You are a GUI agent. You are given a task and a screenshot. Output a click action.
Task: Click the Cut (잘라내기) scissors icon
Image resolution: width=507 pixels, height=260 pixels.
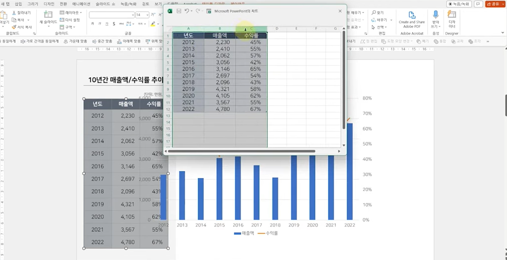14,13
